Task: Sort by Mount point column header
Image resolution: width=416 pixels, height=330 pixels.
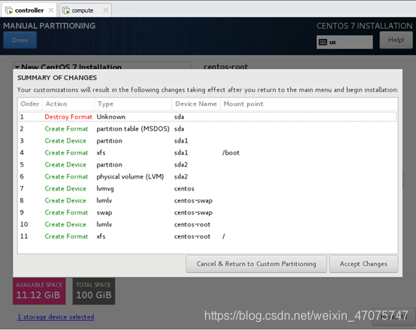Action: click(309, 104)
